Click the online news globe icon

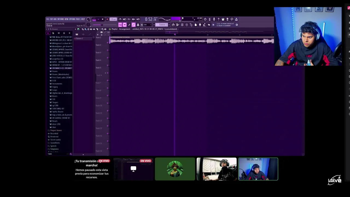(x=237, y=25)
